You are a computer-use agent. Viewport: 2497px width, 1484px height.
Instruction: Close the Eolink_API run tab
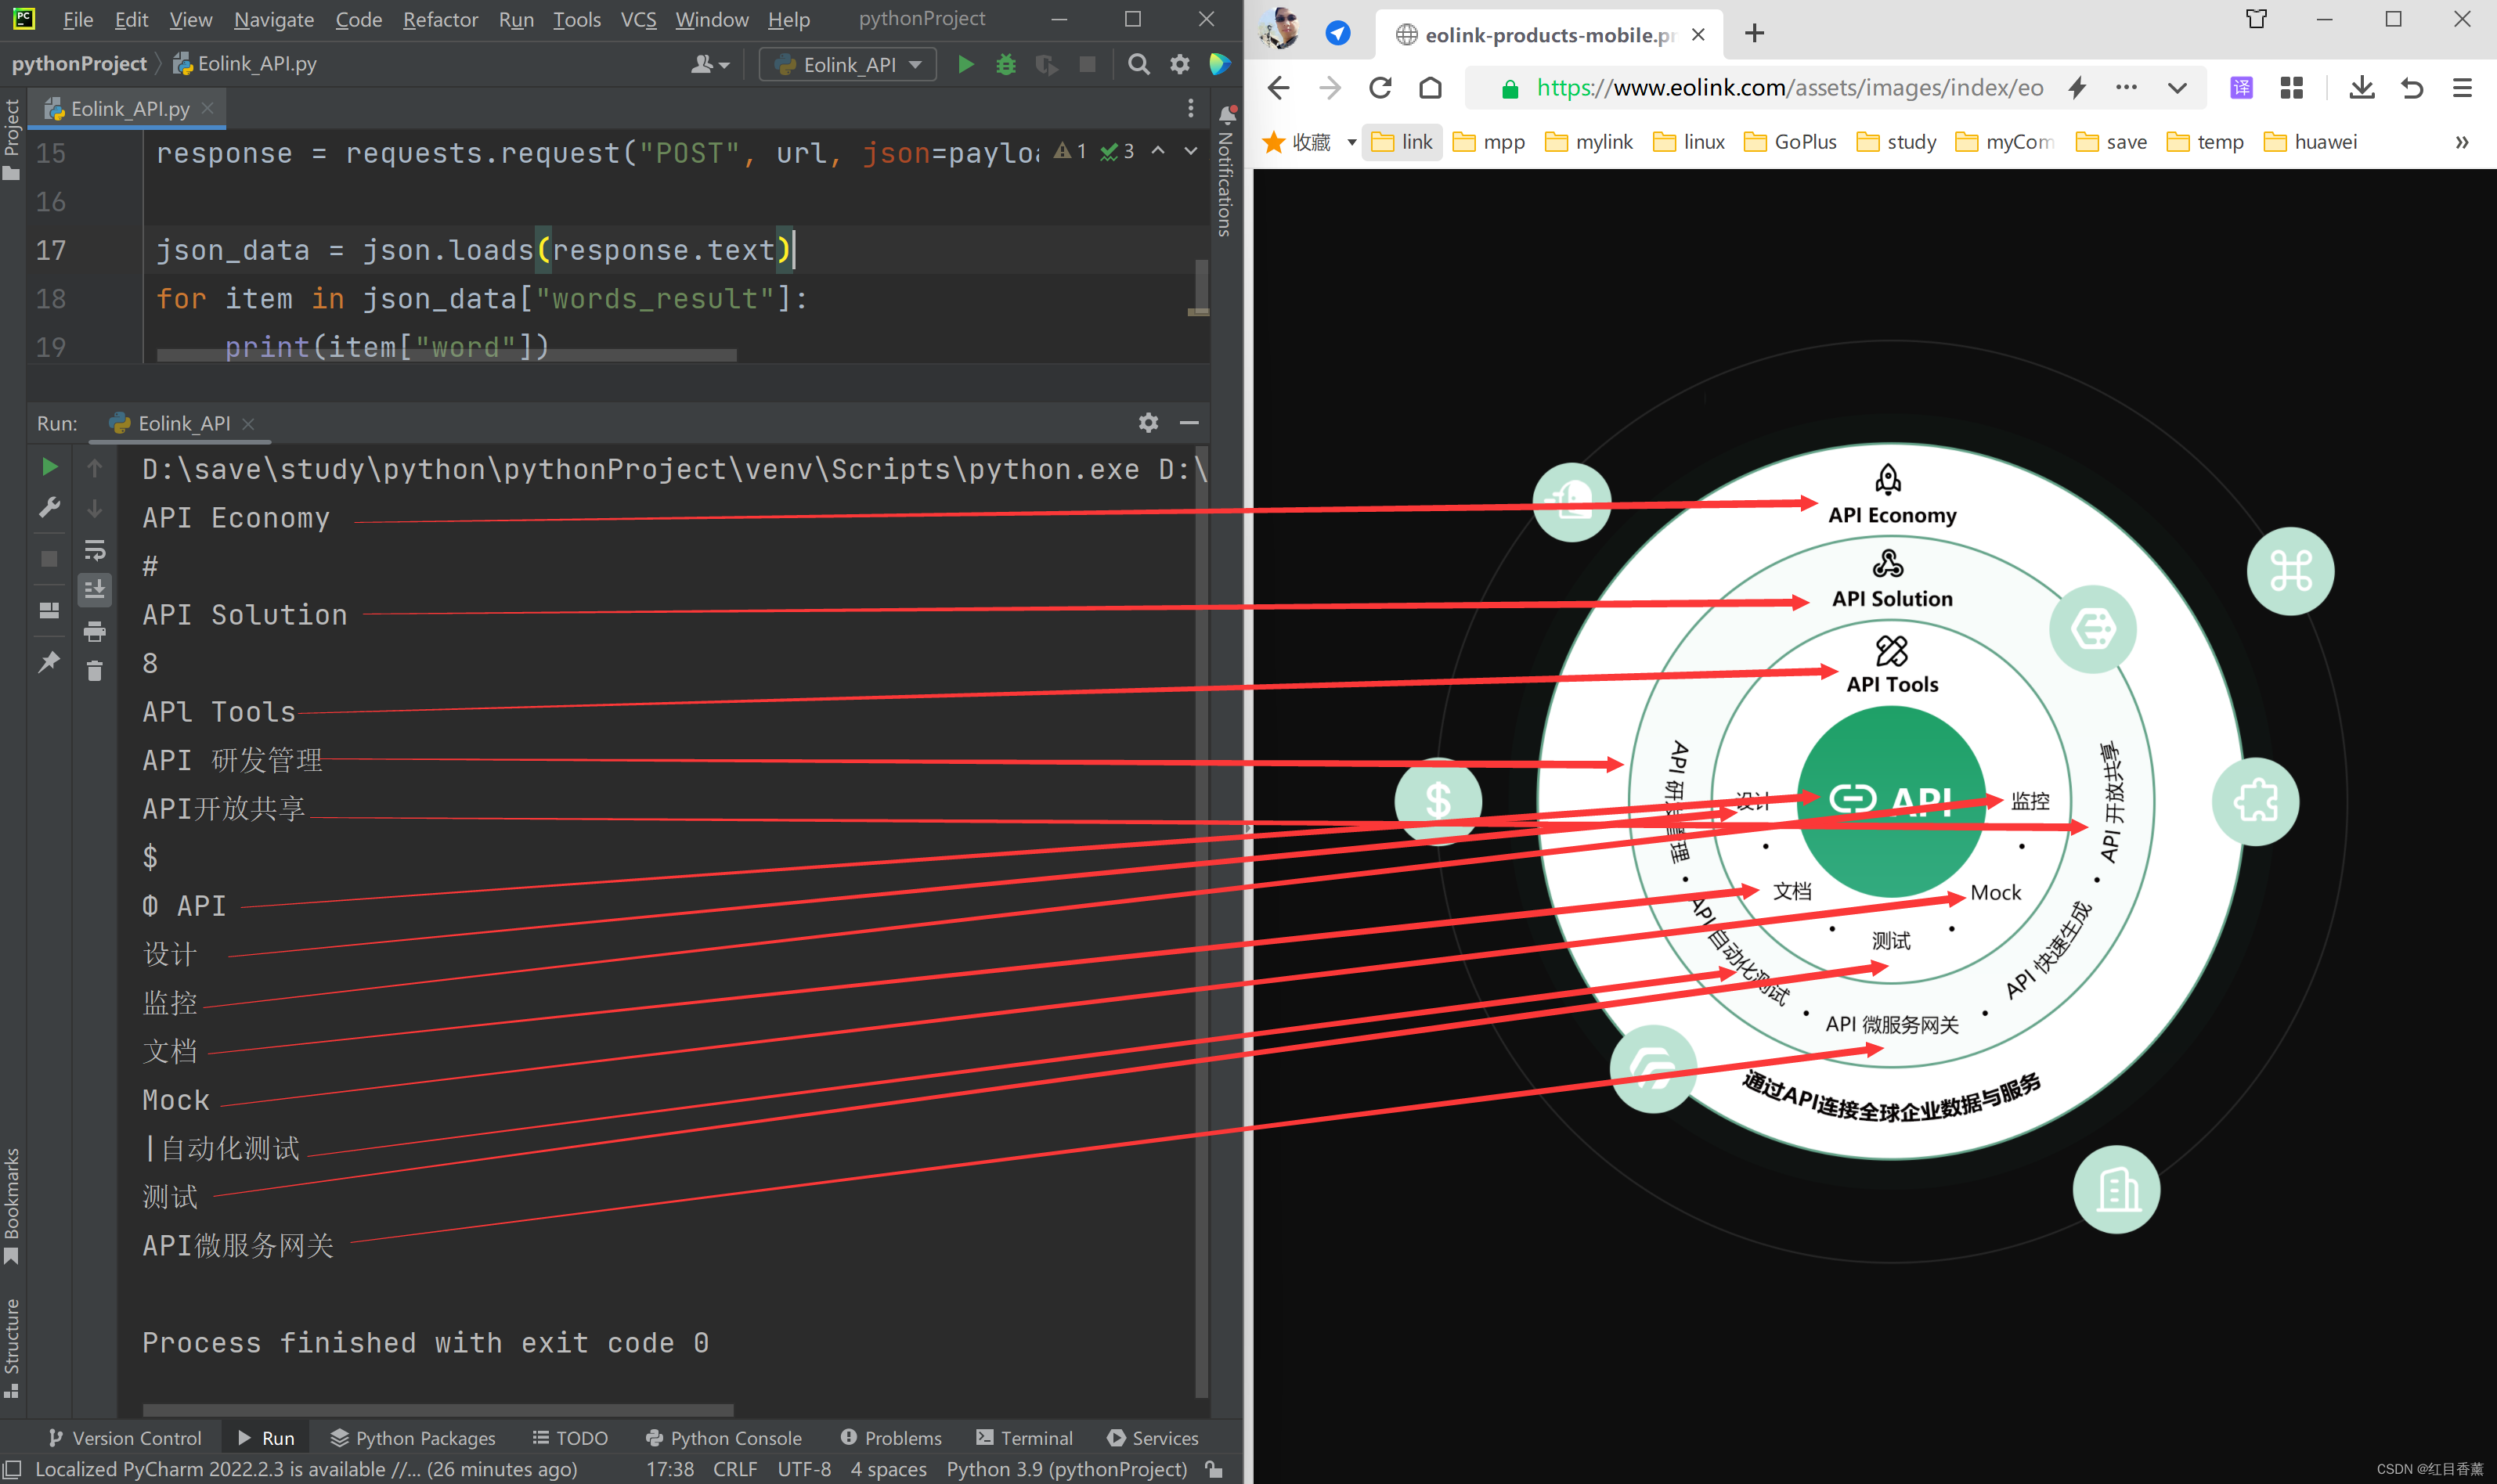(x=248, y=424)
